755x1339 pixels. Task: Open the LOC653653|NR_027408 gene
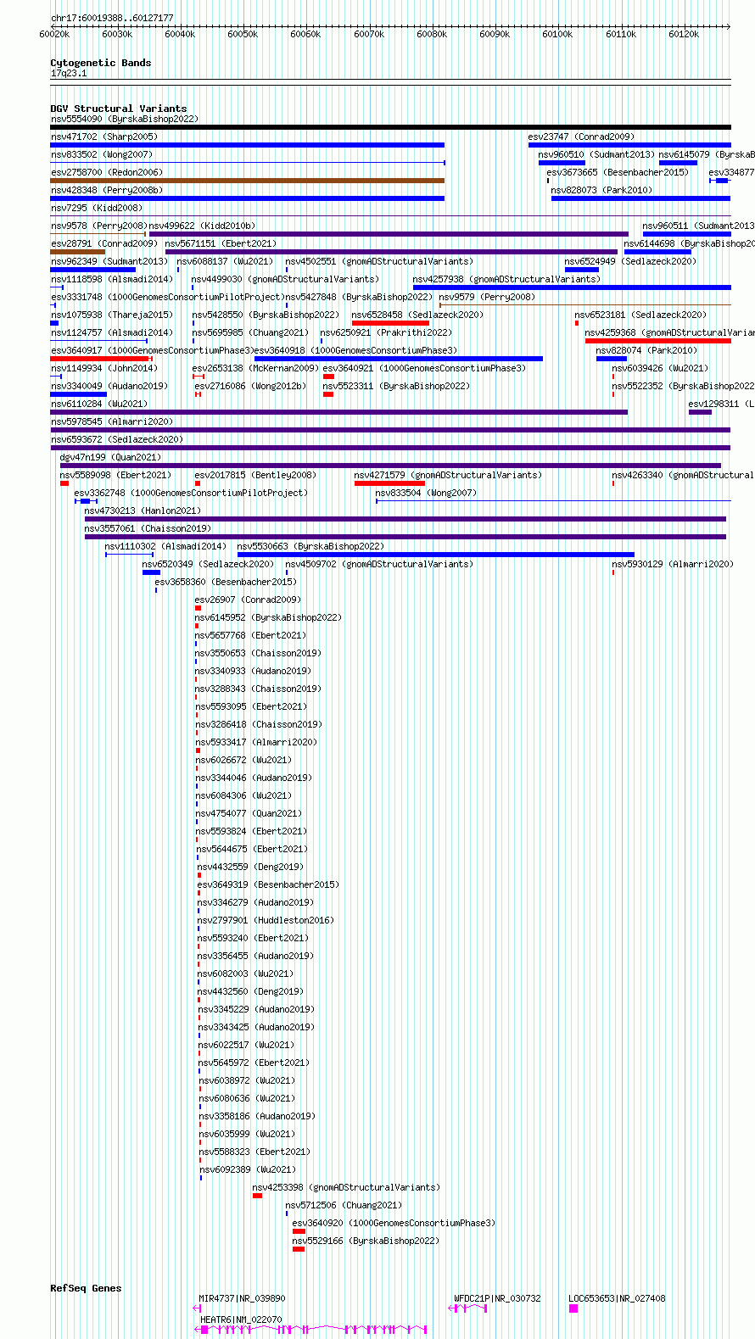(x=617, y=1298)
